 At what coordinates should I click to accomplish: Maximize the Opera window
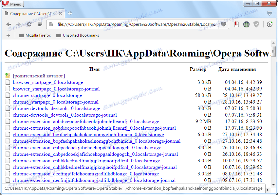tap(256, 3)
